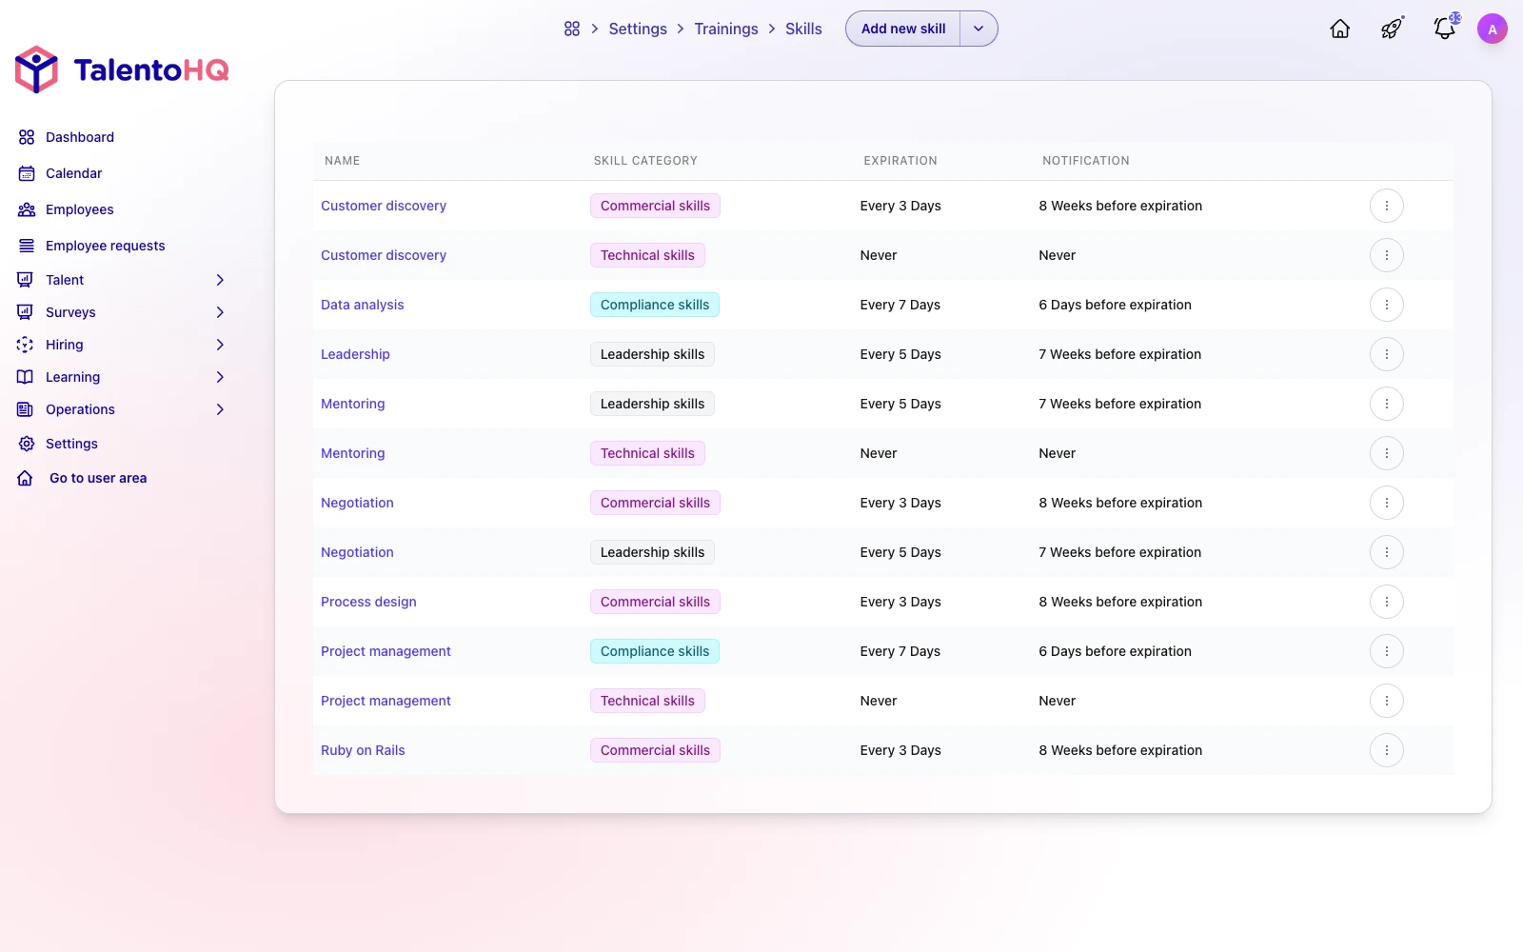Viewport: 1523px width, 952px height.
Task: Click the Calendar sidebar icon
Action: click(27, 173)
